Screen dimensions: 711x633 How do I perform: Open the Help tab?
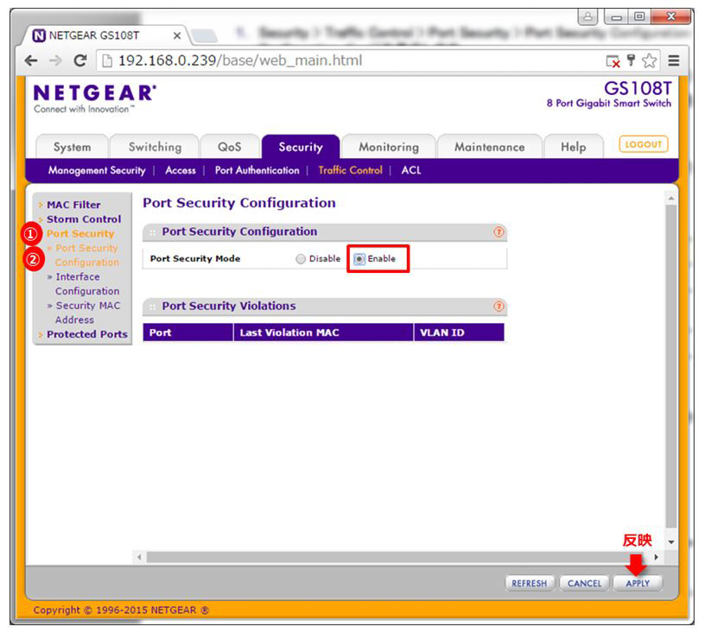tap(573, 147)
